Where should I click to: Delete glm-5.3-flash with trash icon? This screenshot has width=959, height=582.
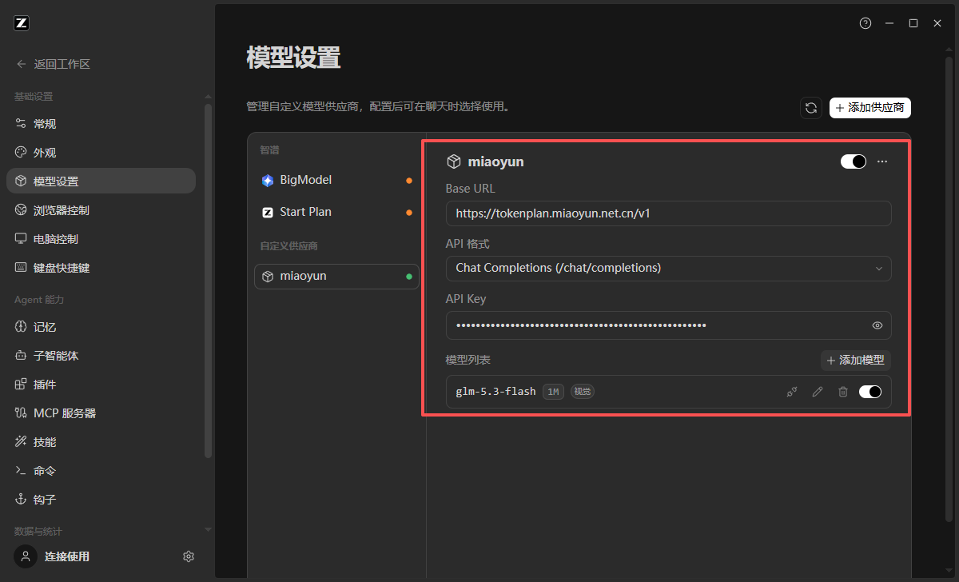tap(843, 392)
